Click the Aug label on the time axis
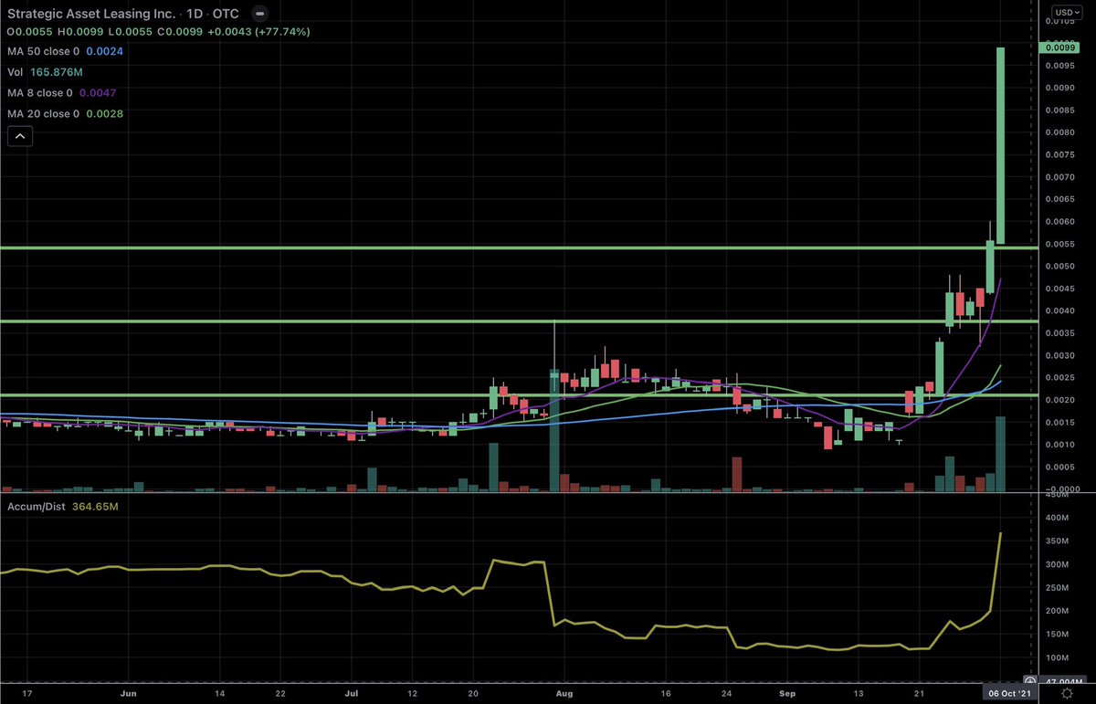This screenshot has width=1096, height=704. tap(564, 694)
